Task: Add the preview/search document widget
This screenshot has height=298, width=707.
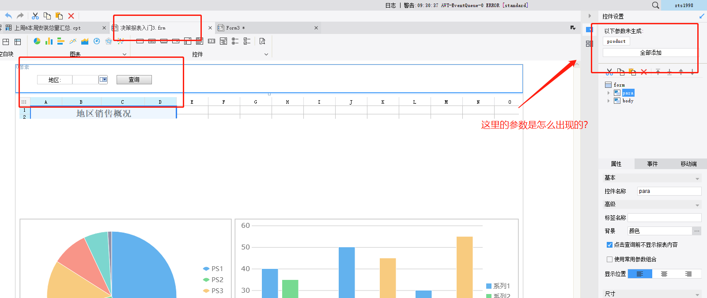Action: coord(262,41)
